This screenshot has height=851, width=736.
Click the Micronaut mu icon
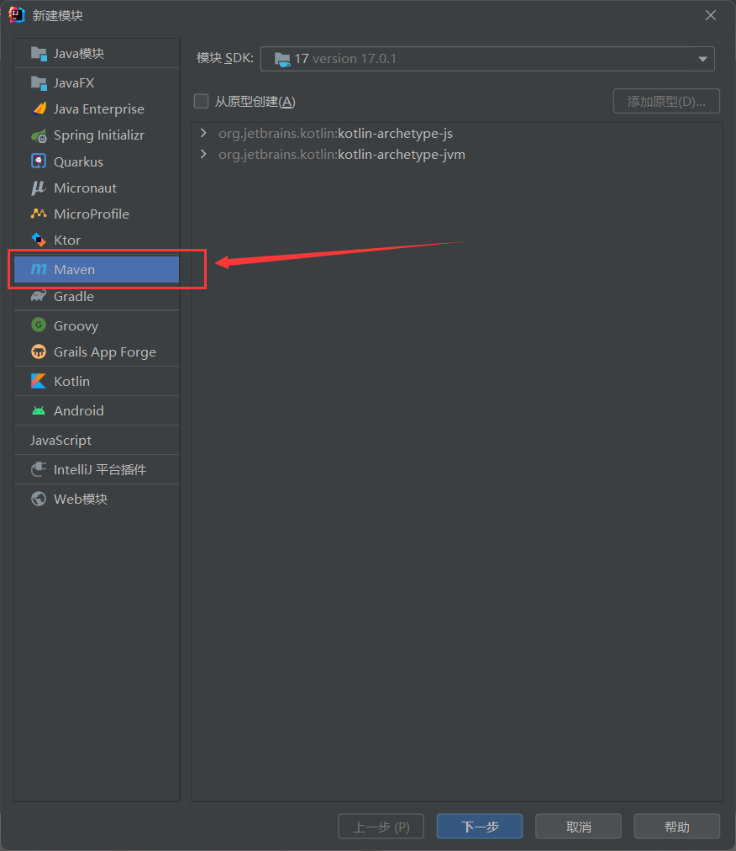coord(39,188)
